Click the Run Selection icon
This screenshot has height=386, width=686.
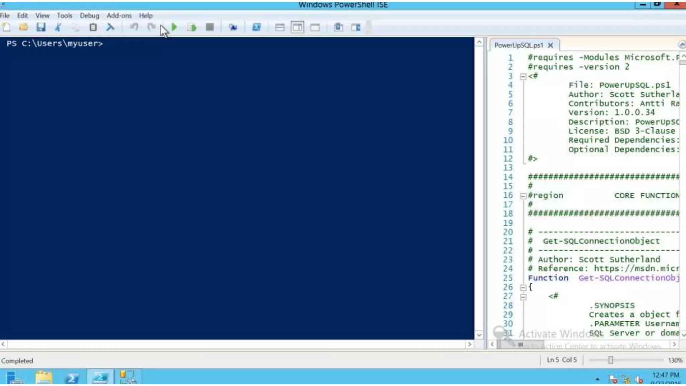pos(192,27)
